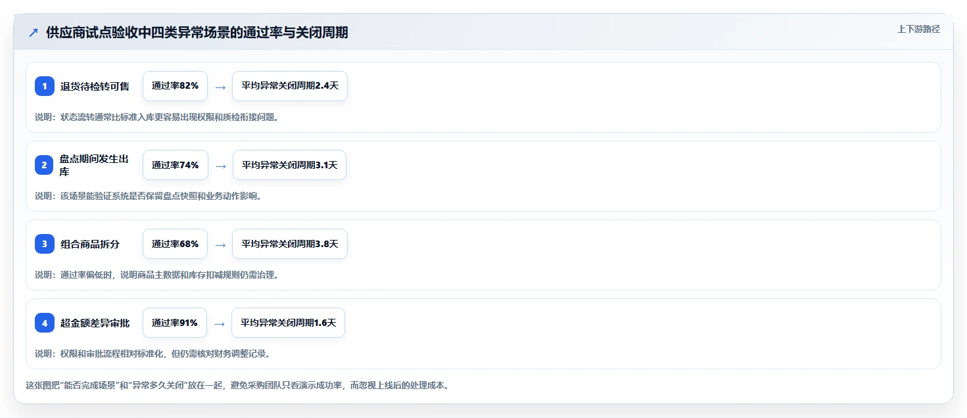The width and height of the screenshot is (967, 418).
Task: Click the note about 核对财务调整记录
Action: pyautogui.click(x=153, y=354)
